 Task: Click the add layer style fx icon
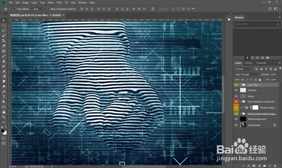click(x=249, y=166)
